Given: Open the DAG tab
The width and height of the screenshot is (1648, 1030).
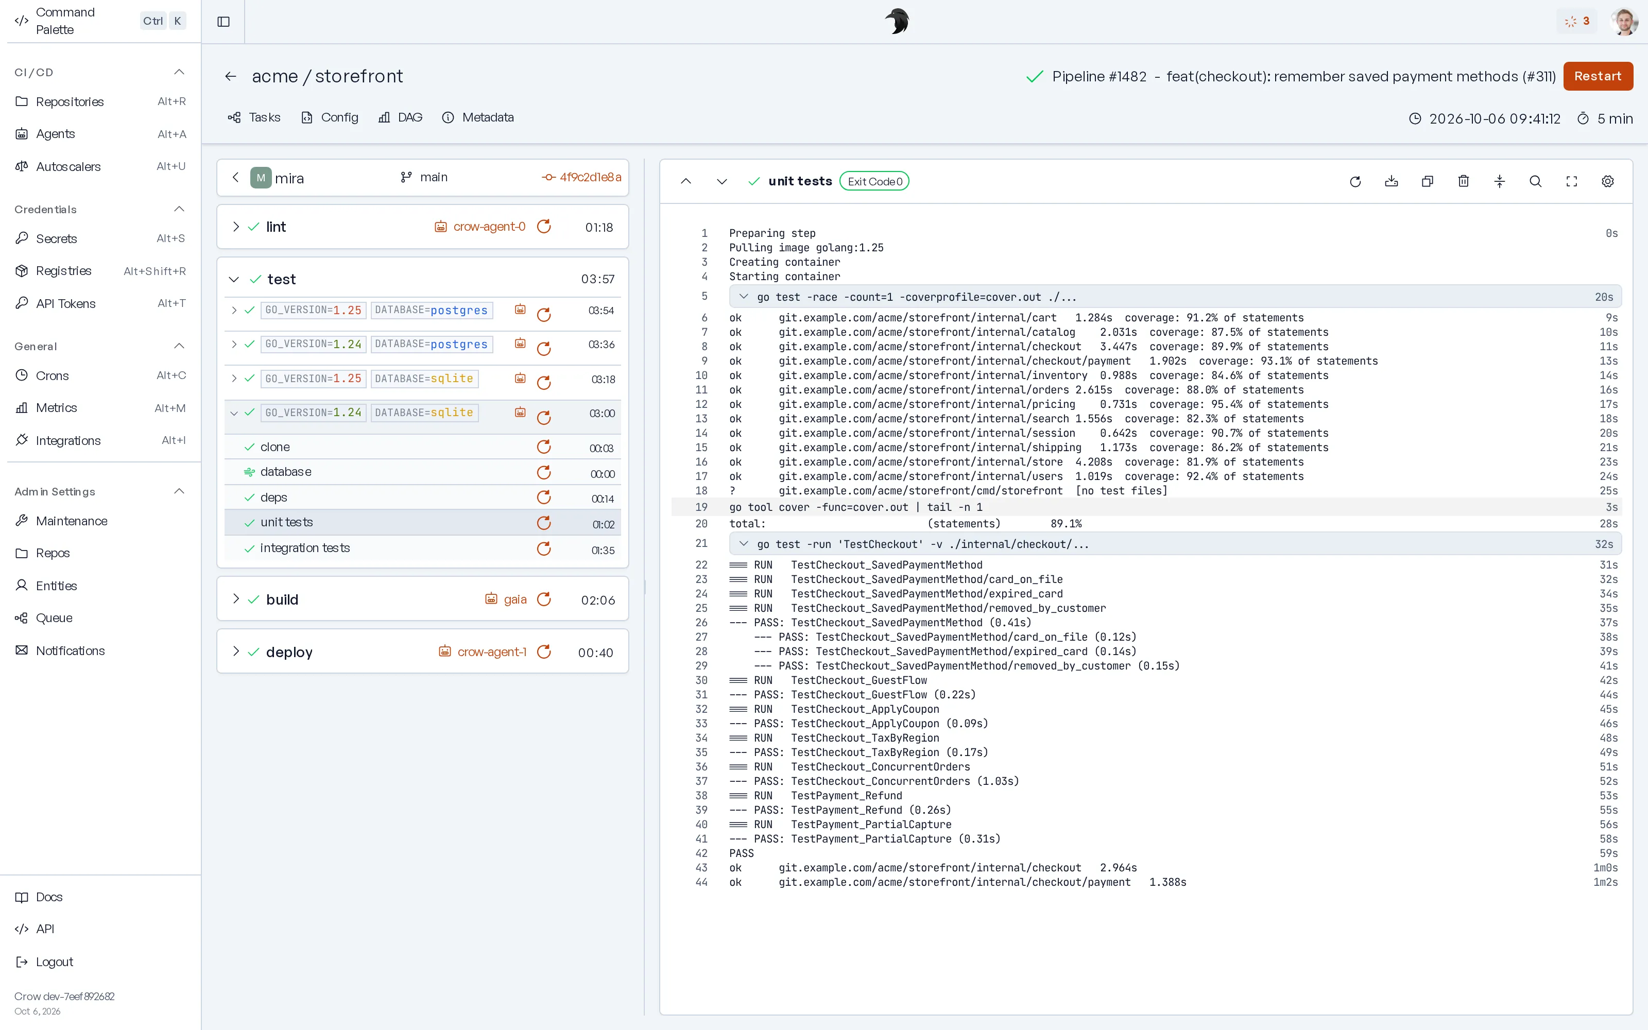Looking at the screenshot, I should pos(401,118).
